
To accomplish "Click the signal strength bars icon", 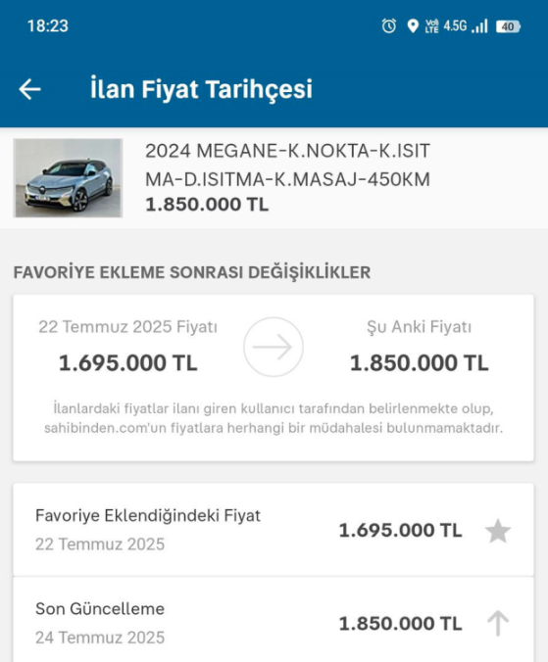I will click(480, 26).
